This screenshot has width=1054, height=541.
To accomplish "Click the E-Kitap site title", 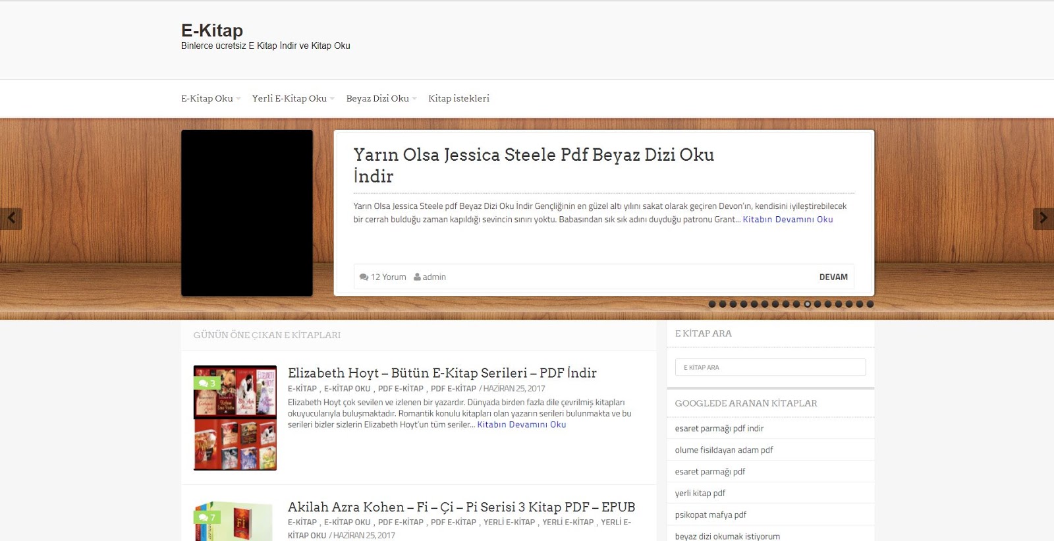I will click(x=212, y=30).
